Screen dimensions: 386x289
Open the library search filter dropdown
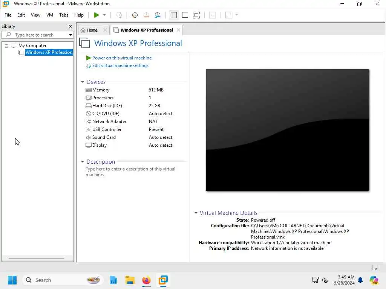point(70,35)
